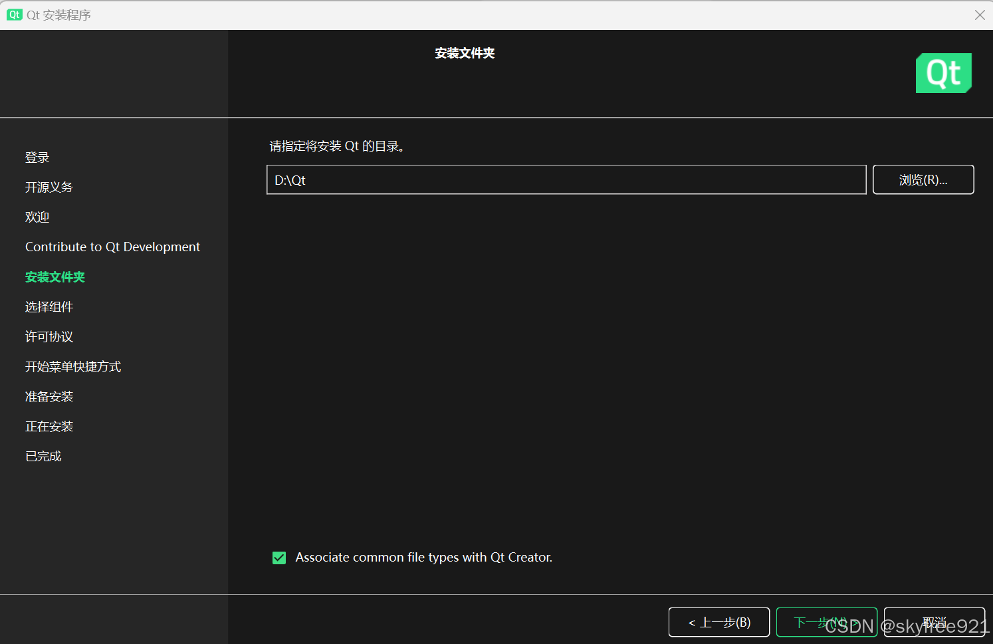Click the Qt logo in the header
993x644 pixels.
[944, 73]
